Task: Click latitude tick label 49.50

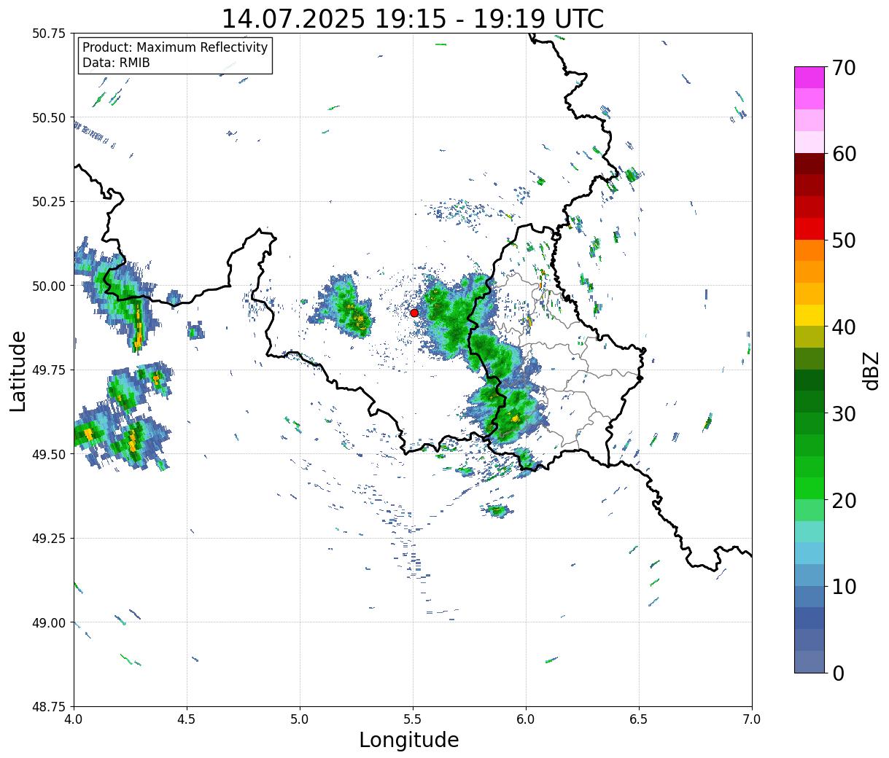Action: pos(49,454)
